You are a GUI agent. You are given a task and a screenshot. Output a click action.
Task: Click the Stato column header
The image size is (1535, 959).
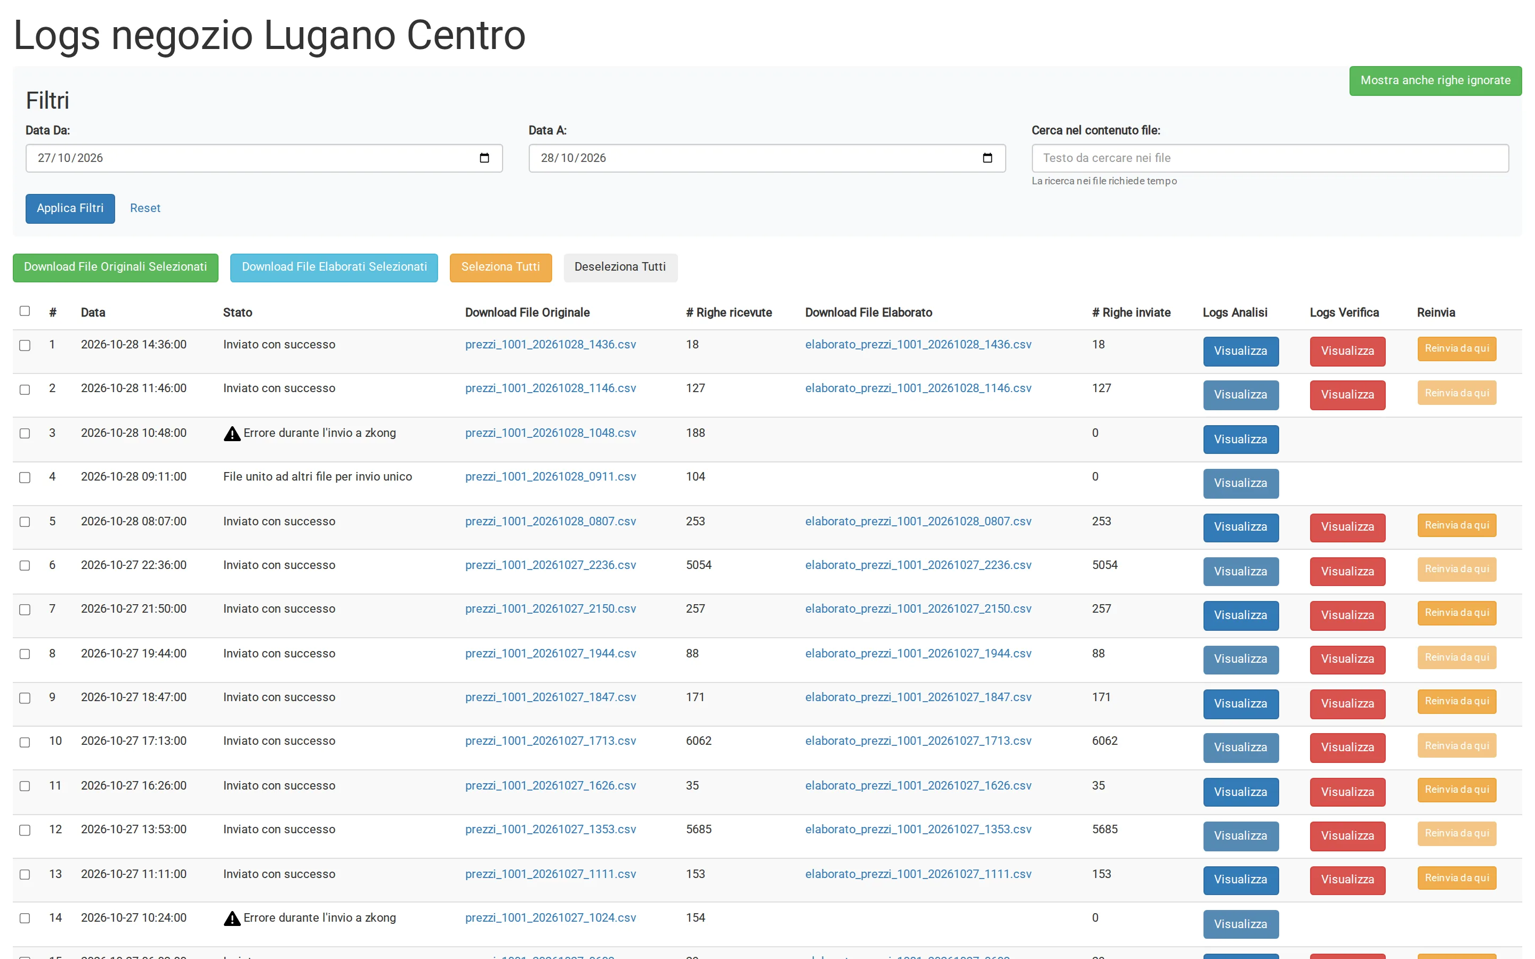pyautogui.click(x=237, y=312)
